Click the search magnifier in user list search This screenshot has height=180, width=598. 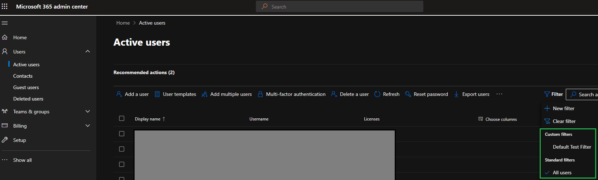(573, 94)
